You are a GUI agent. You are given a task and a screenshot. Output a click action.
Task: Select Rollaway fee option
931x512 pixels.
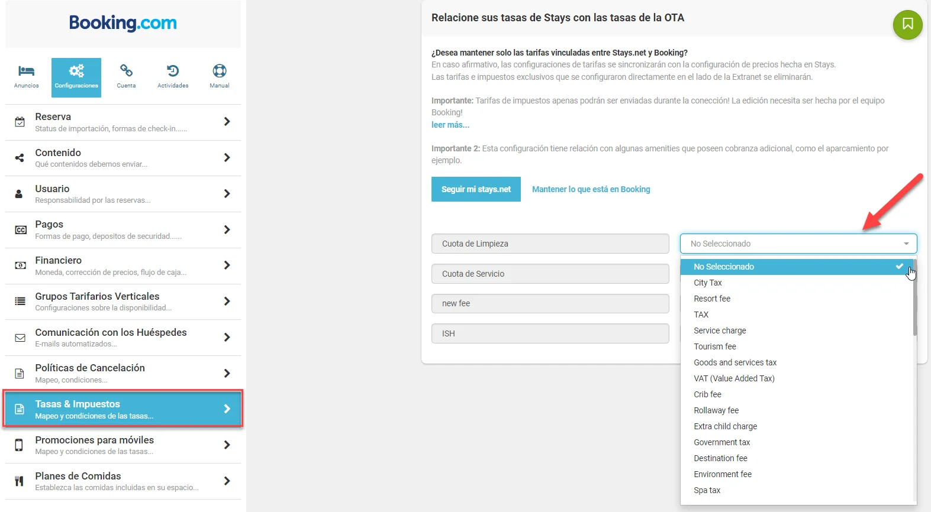tap(797, 410)
